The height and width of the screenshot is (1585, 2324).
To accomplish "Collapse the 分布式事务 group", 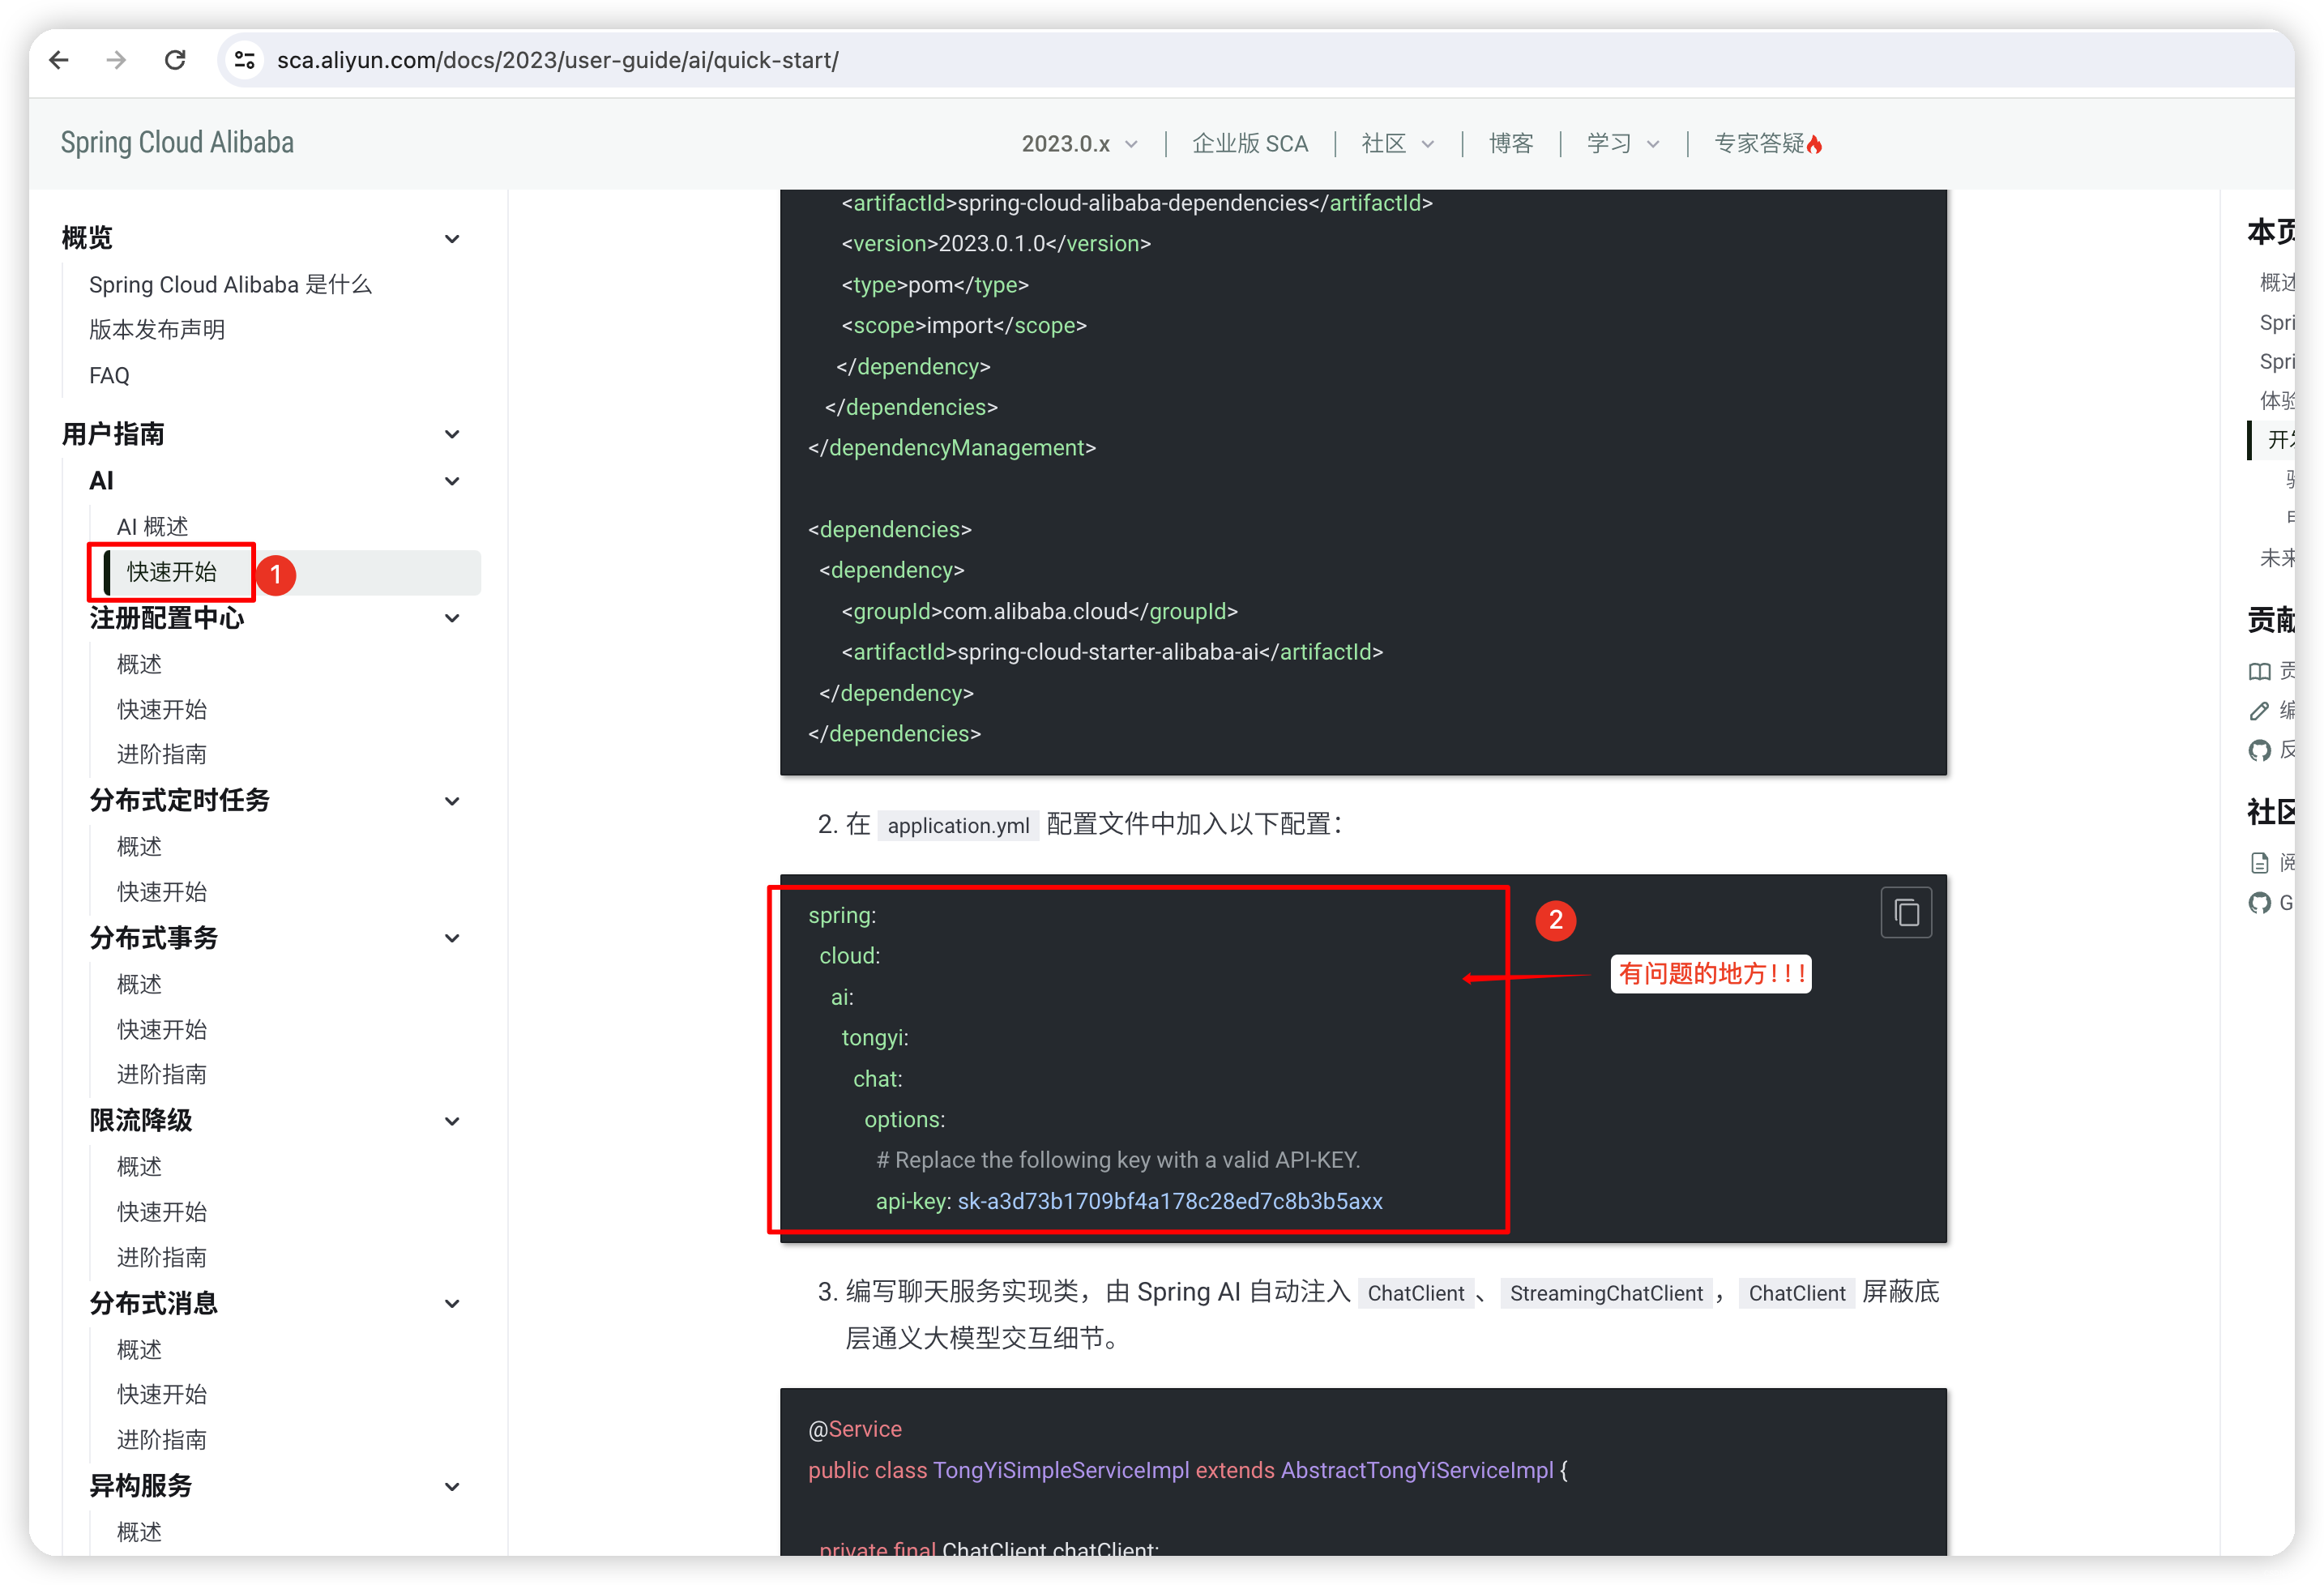I will tap(452, 938).
